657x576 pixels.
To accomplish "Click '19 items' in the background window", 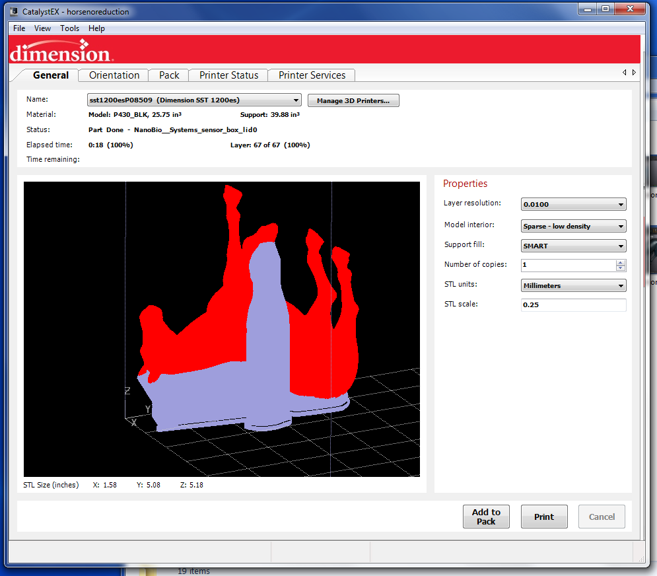I will click(193, 571).
